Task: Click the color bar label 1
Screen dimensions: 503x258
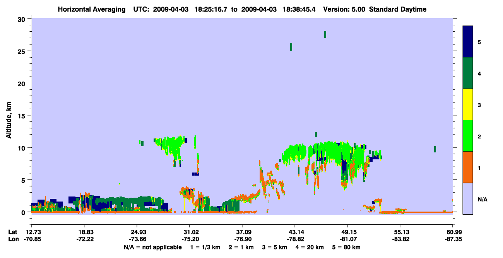Action: coord(479,167)
